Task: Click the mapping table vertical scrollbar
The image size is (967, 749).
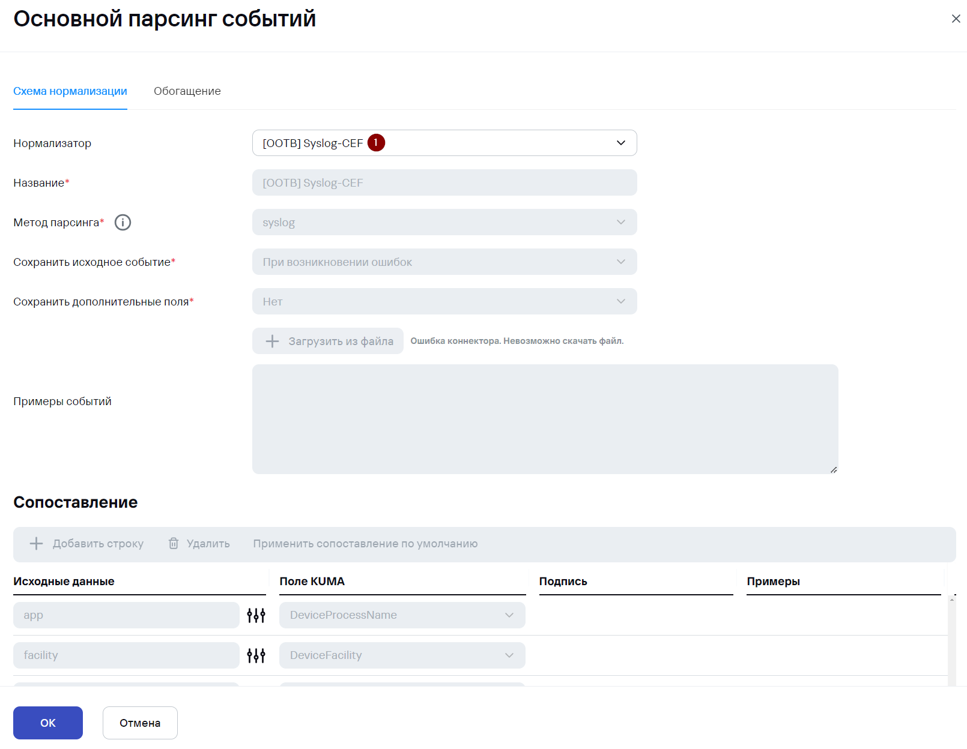Action: point(952,641)
